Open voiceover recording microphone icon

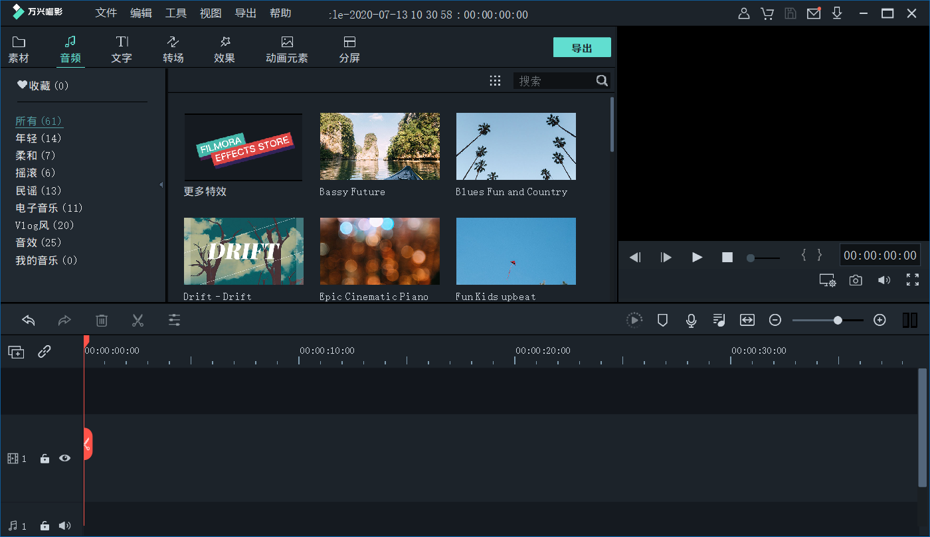691,321
